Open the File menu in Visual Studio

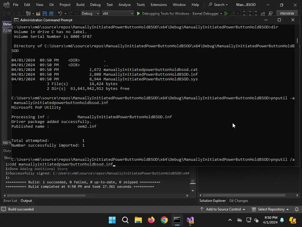pos(16,5)
